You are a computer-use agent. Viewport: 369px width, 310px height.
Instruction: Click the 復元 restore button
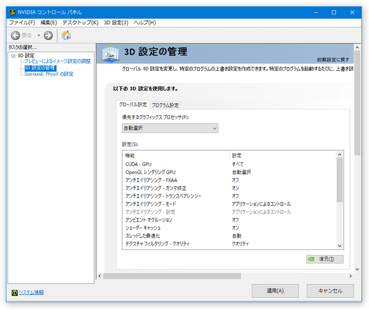pos(325,259)
